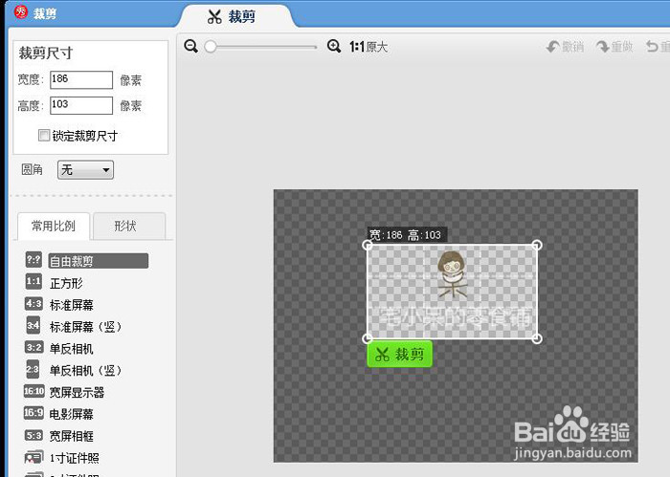Image resolution: width=670 pixels, height=477 pixels.
Task: Click the 16:9 ratio icon
Action: [33, 413]
